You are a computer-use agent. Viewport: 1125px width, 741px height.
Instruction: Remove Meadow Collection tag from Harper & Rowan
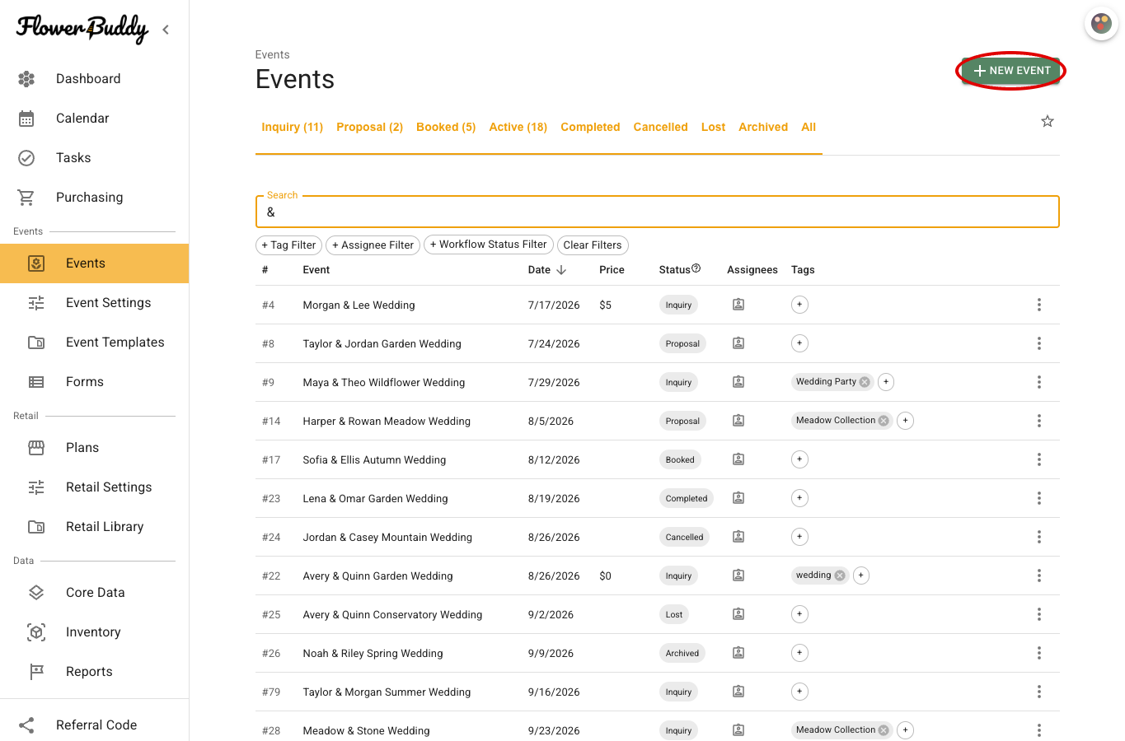tap(884, 421)
